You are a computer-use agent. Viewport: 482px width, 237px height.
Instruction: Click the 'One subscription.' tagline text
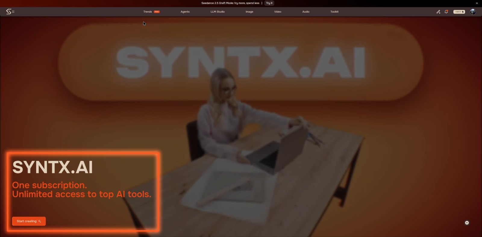[x=49, y=185]
